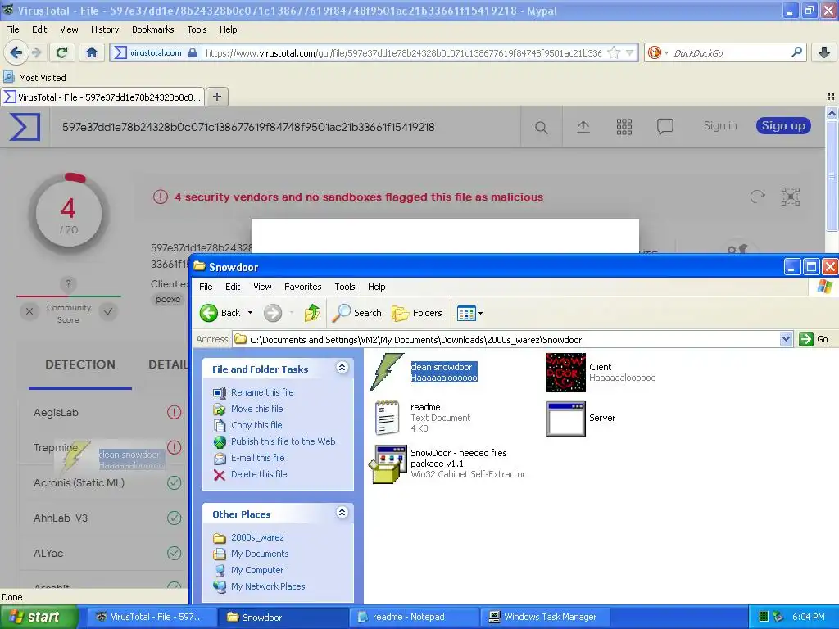
Task: Open the browser home page
Action: [92, 52]
